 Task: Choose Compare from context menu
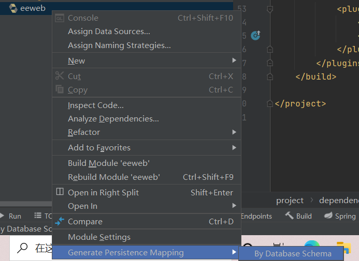[147, 222]
